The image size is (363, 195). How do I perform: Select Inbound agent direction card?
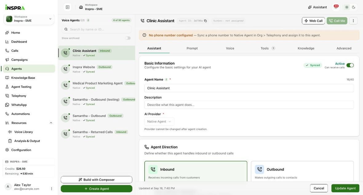[x=196, y=171]
